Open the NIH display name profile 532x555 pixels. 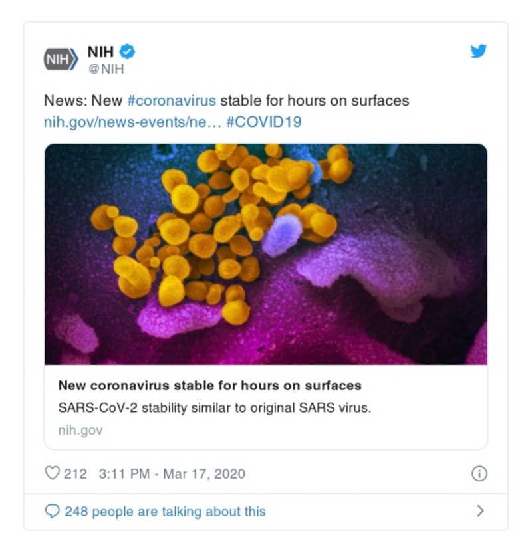click(x=100, y=51)
